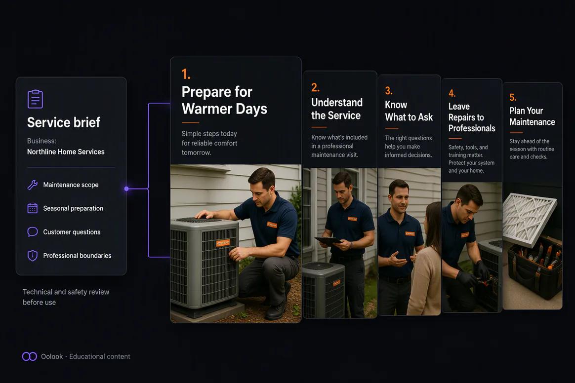Click the Know what's included description

point(339,146)
